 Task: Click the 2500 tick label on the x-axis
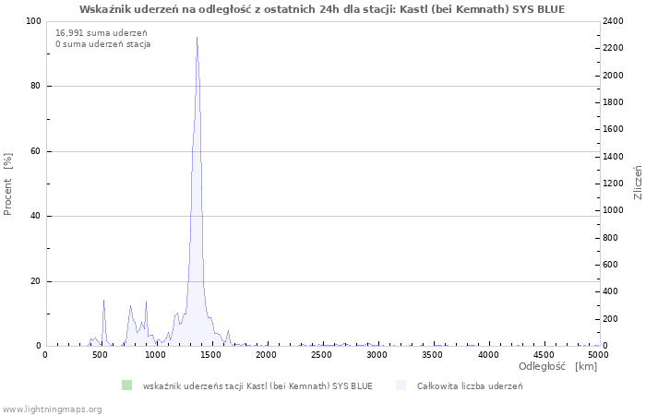click(x=322, y=355)
